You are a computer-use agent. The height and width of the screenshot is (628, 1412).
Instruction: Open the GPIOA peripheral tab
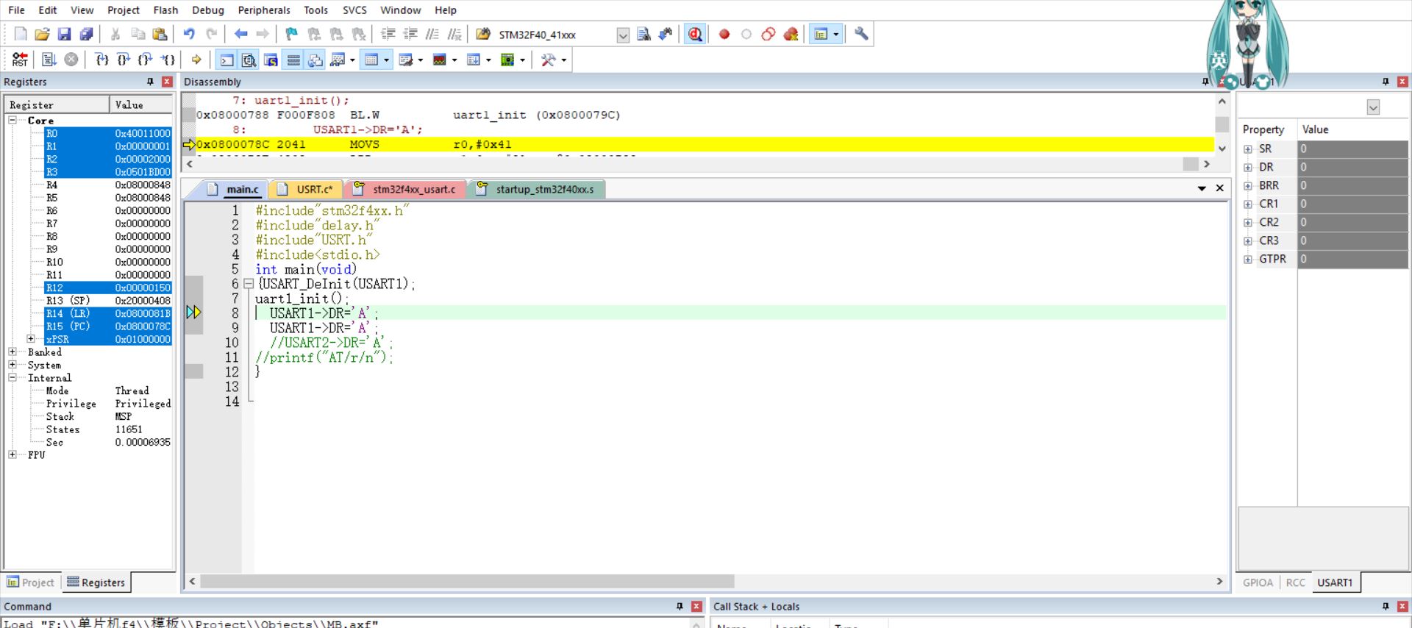[x=1257, y=582]
